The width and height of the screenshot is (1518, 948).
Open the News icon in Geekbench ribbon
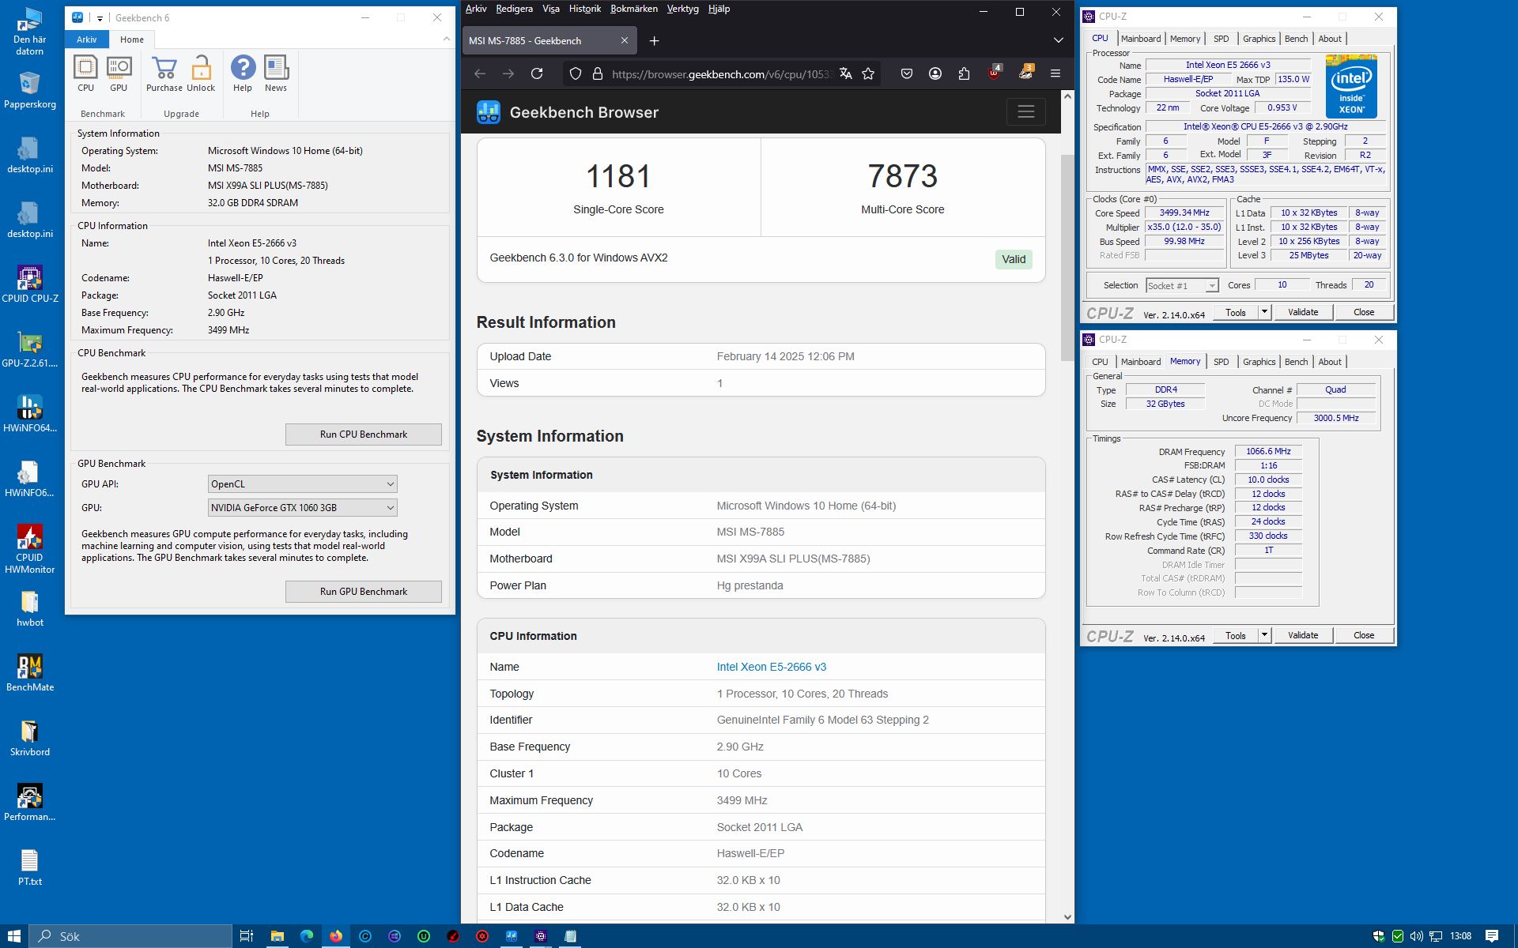(276, 73)
